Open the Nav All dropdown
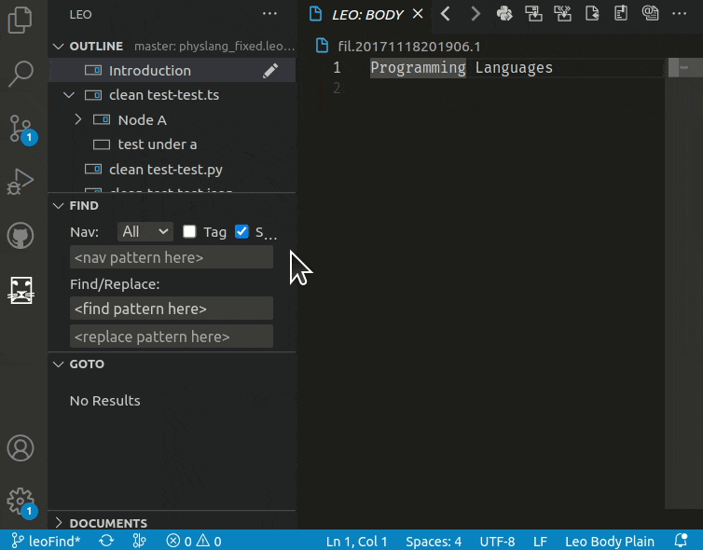 (x=145, y=232)
